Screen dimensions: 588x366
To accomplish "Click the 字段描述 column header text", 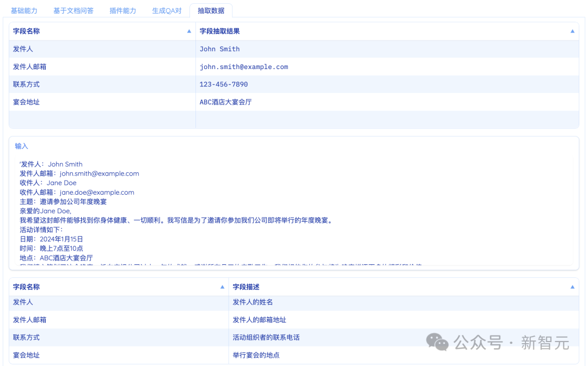I will click(249, 287).
